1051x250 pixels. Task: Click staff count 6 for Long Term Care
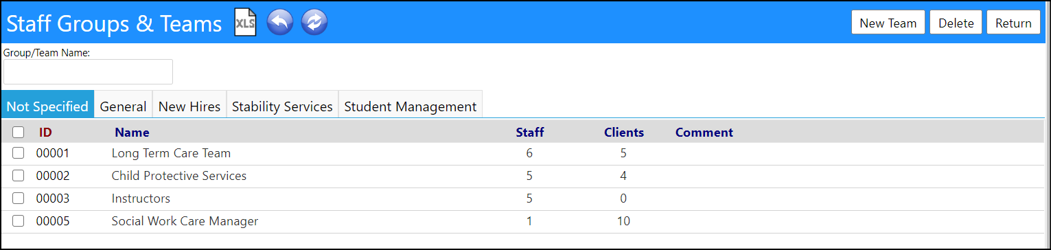tap(529, 153)
